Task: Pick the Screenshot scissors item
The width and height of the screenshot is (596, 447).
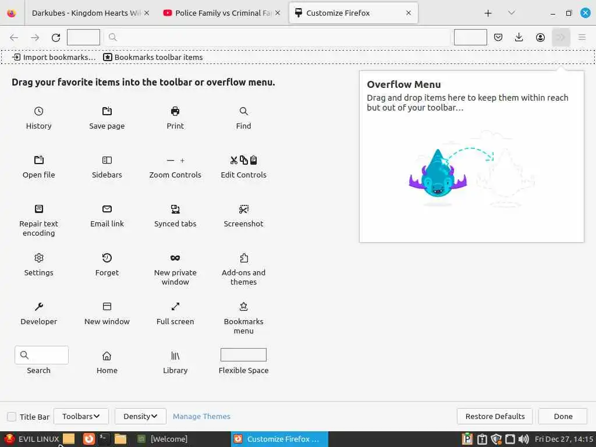Action: point(244,217)
